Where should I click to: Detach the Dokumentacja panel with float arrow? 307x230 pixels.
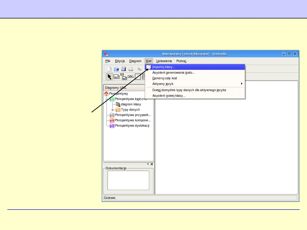[x=148, y=164]
